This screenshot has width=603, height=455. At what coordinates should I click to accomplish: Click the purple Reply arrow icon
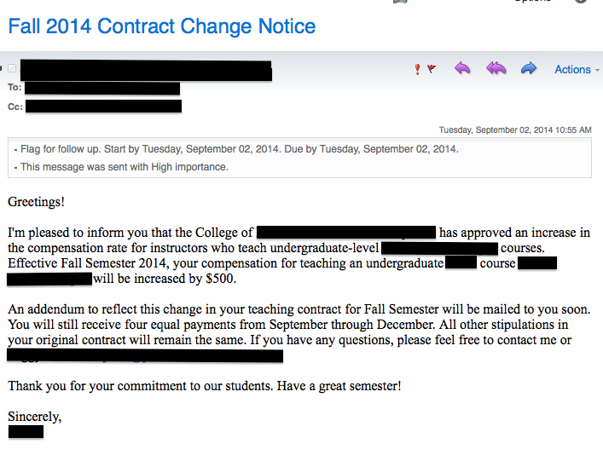coord(462,69)
